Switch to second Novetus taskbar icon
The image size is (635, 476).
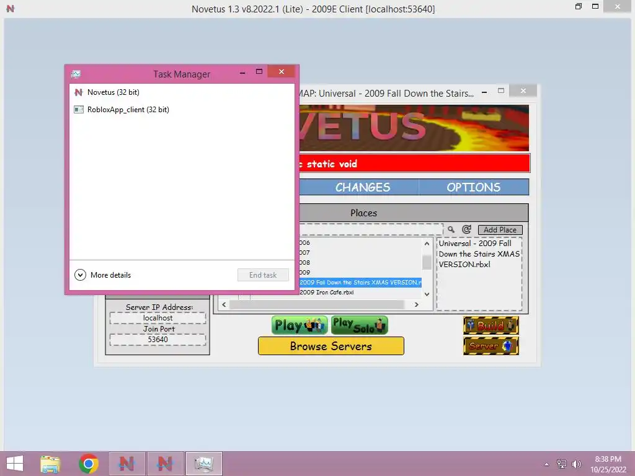(165, 464)
